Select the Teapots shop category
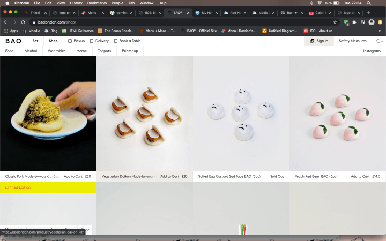Screen dimensions: 386x241 (104, 51)
